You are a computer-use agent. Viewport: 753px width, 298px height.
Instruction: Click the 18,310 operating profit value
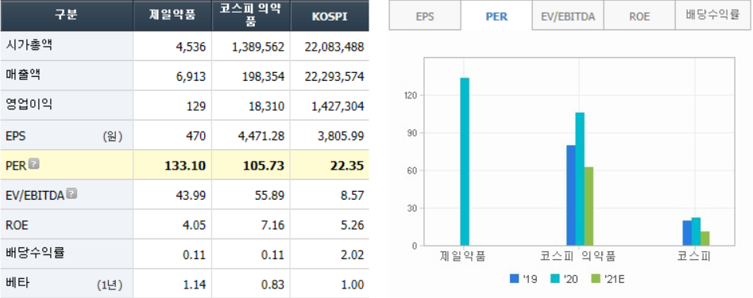267,106
